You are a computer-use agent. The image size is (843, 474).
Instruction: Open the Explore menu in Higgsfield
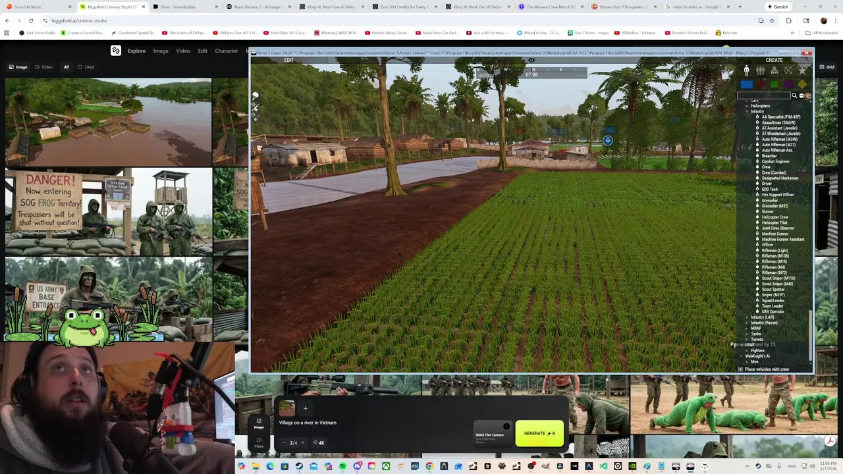point(136,51)
